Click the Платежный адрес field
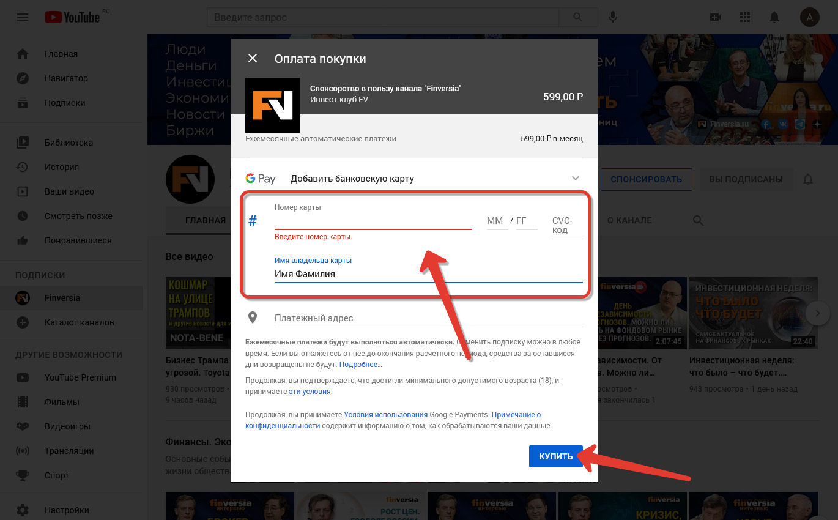The width and height of the screenshot is (838, 520). (x=428, y=318)
